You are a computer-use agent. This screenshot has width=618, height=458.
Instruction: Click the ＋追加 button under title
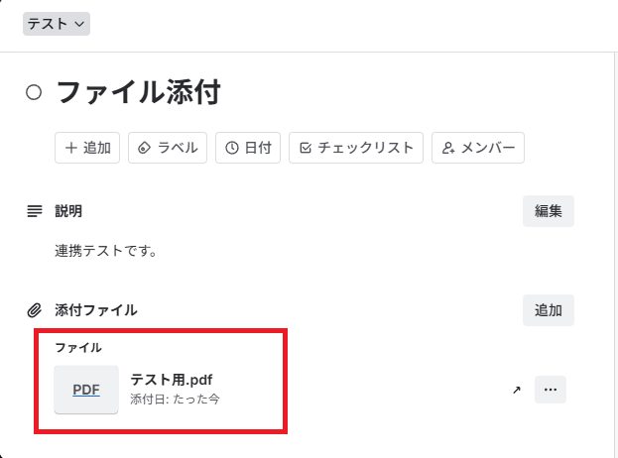tap(87, 148)
